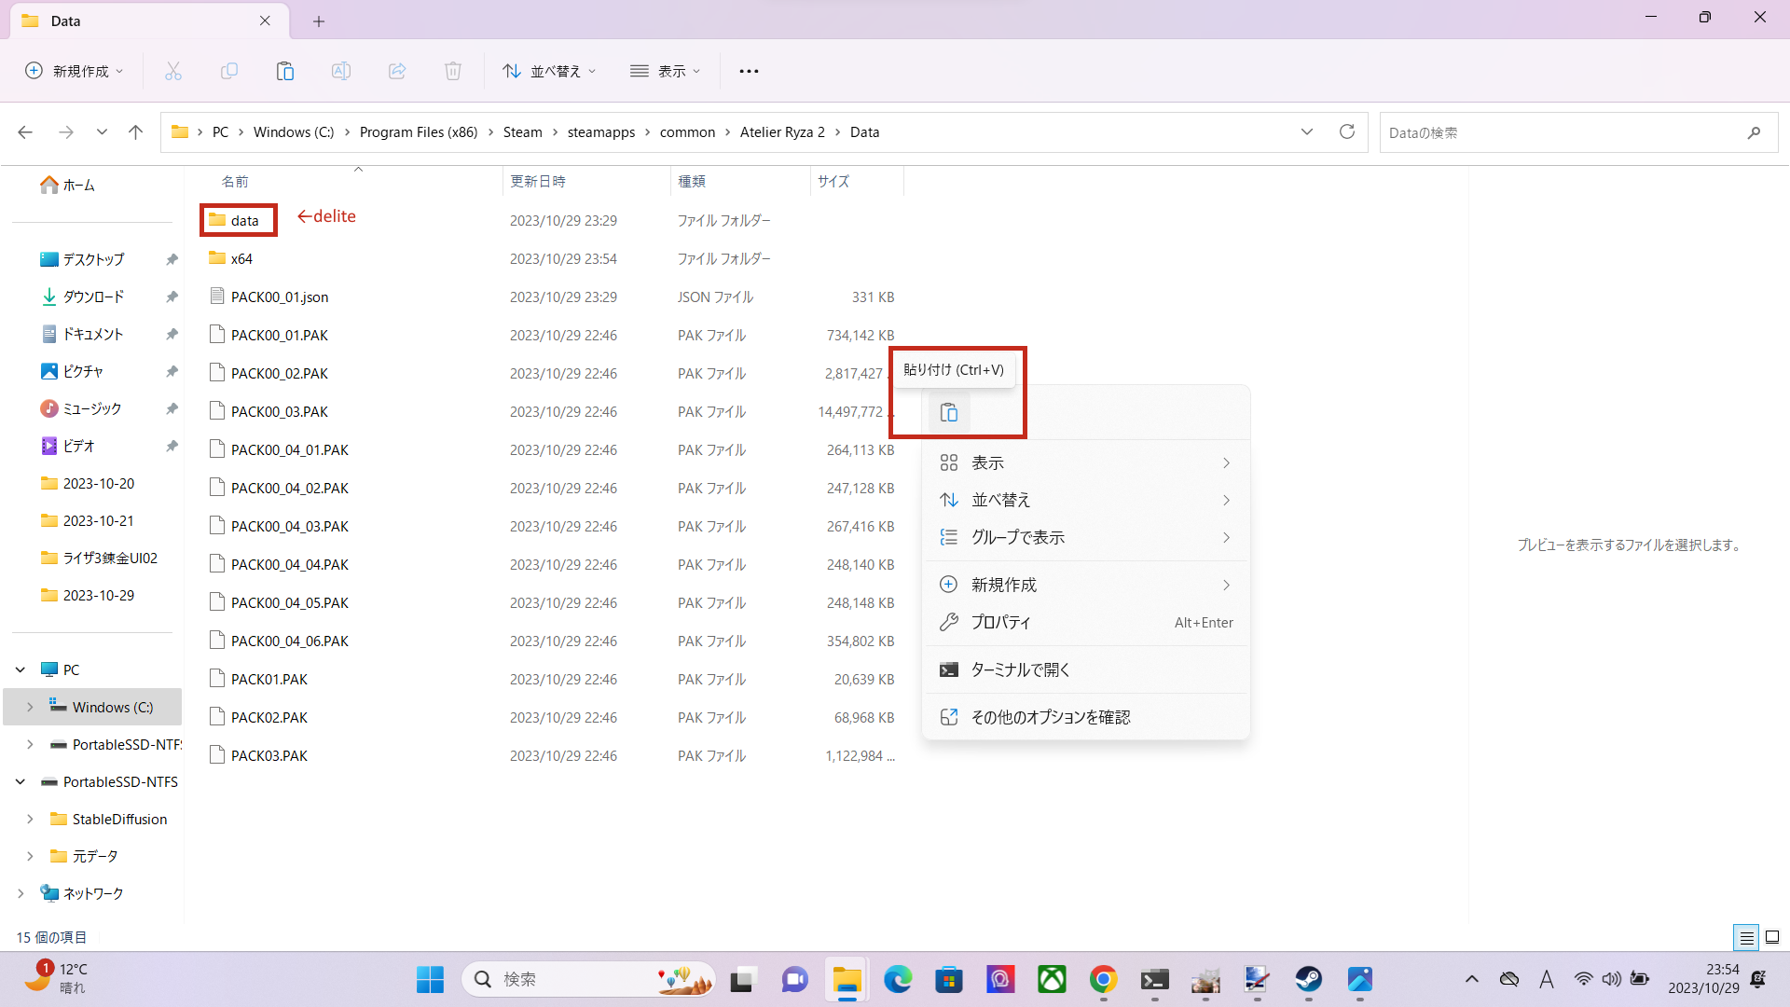Collapse the PC tree node

21,669
